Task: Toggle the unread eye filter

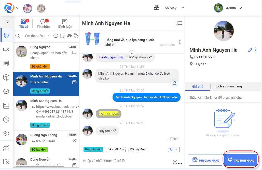Action: coord(69,36)
